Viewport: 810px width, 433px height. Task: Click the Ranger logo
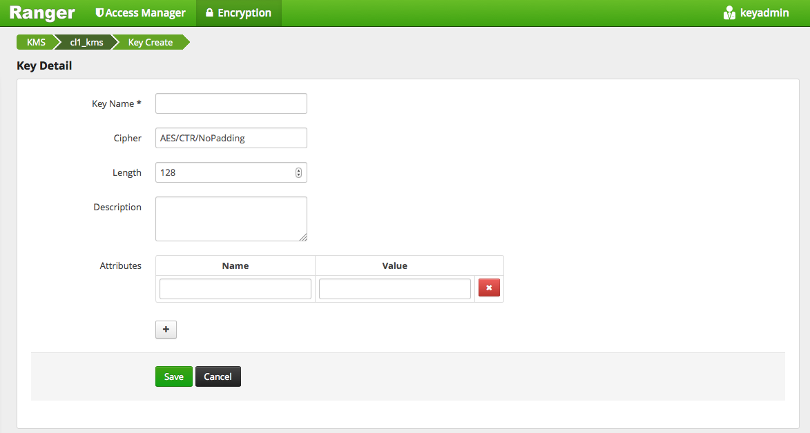click(42, 13)
